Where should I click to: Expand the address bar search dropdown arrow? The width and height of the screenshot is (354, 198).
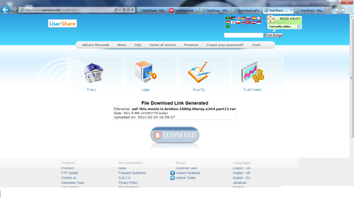tap(120, 10)
